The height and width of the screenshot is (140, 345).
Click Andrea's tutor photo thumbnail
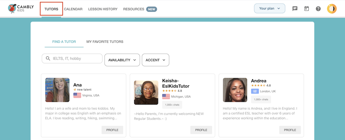pyautogui.click(x=235, y=89)
